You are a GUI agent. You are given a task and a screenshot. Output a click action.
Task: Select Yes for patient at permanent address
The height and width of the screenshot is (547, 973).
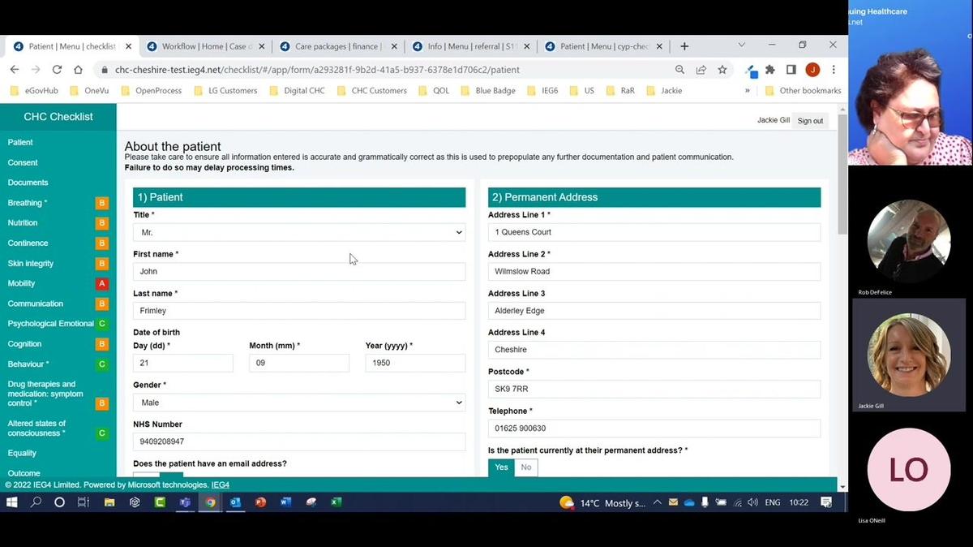coord(501,467)
